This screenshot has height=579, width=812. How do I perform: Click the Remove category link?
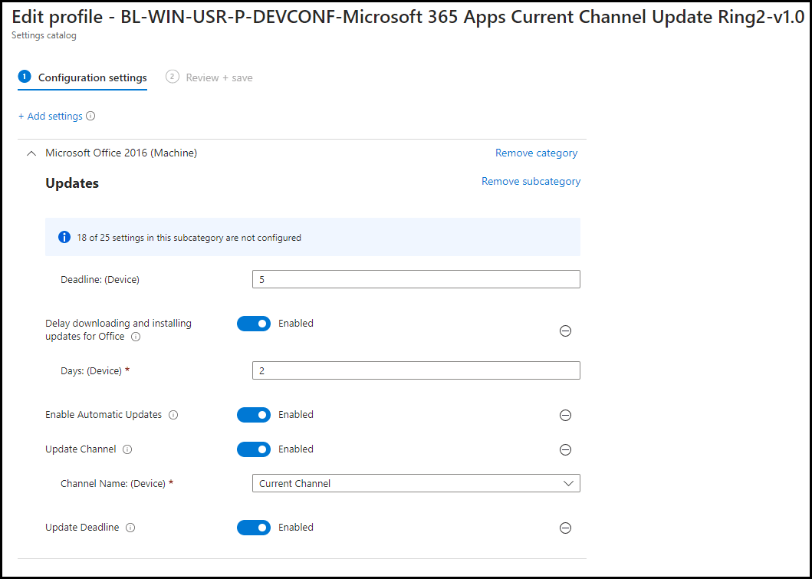(x=536, y=153)
